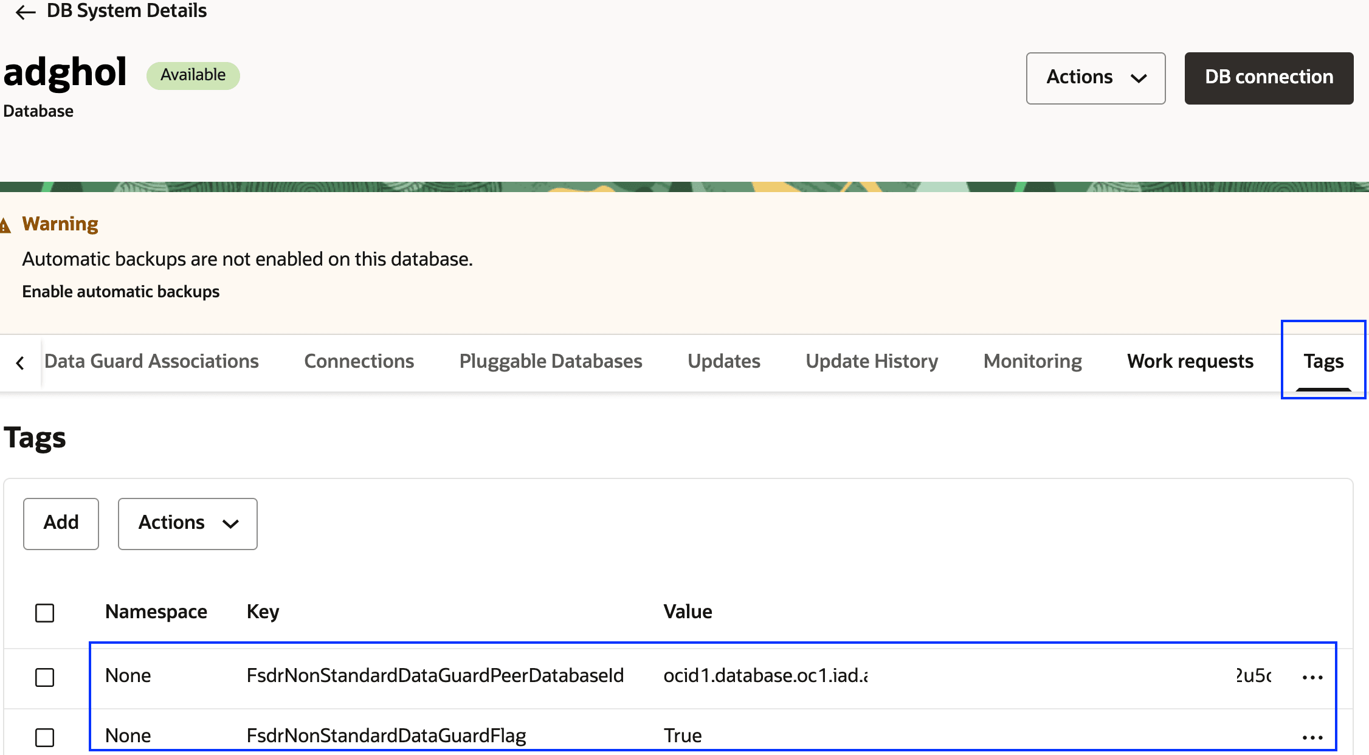
Task: Click the DB connection button
Action: click(1269, 78)
